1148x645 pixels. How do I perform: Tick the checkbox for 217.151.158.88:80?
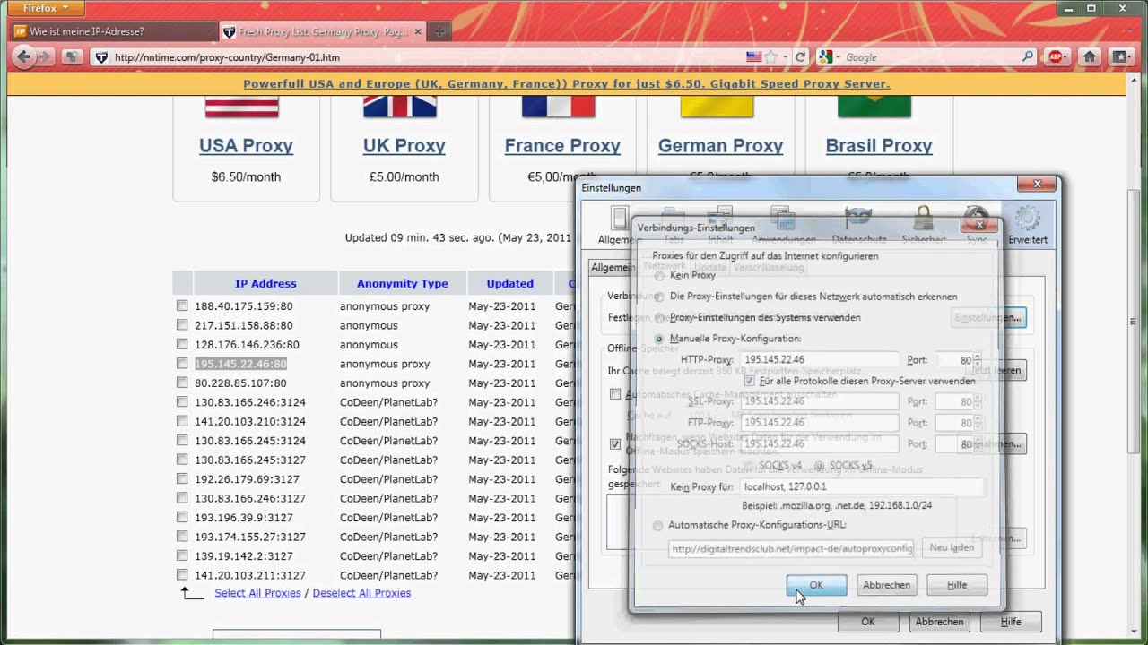(182, 325)
